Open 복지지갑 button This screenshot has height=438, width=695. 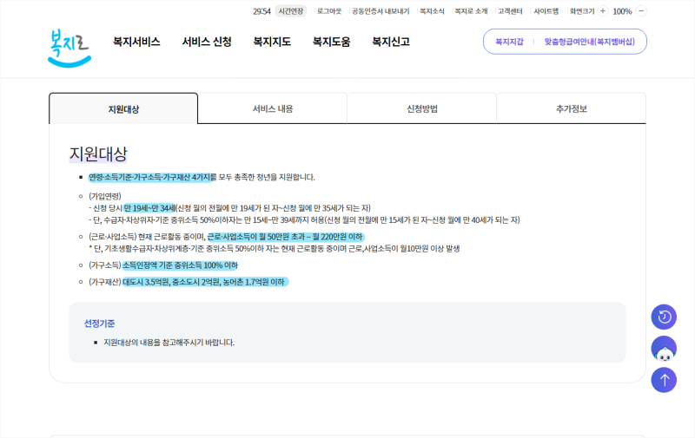click(509, 42)
